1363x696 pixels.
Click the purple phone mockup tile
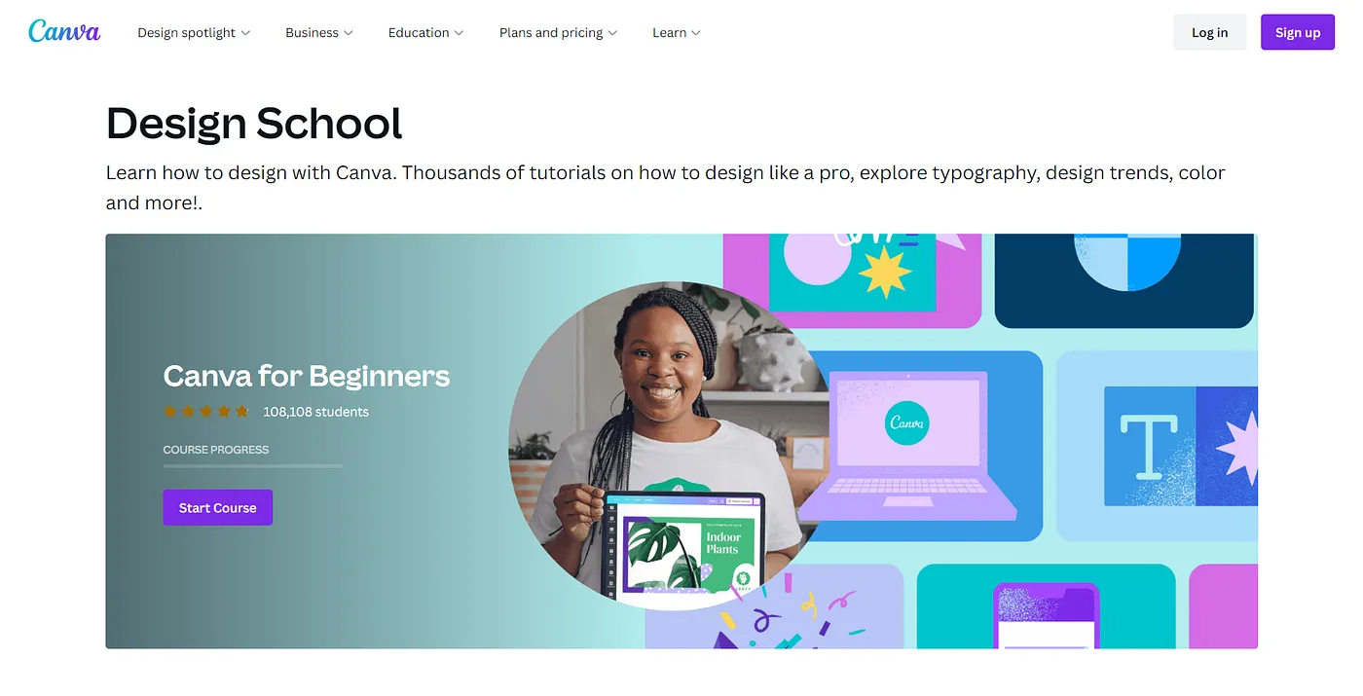coord(1046,614)
